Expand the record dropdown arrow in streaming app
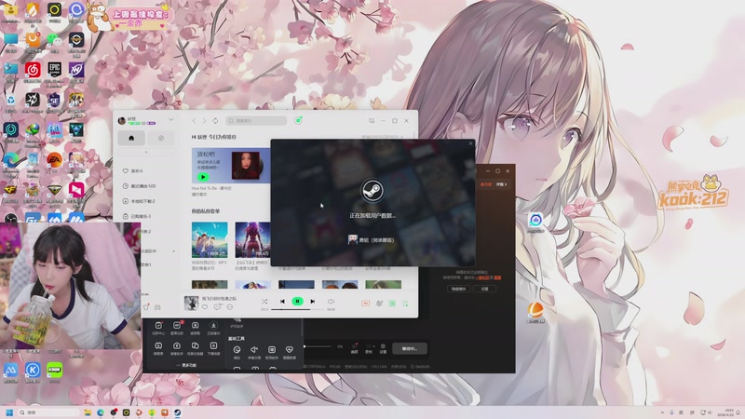This screenshot has height=419, width=745. point(373,346)
